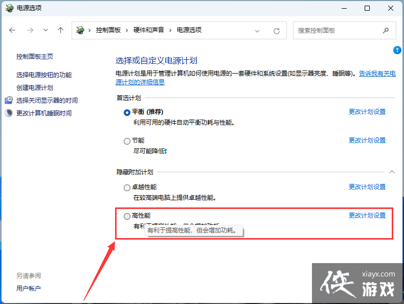Screen dimensions: 404x304
Task: Change plan settings for 节能 plan
Action: 367,141
